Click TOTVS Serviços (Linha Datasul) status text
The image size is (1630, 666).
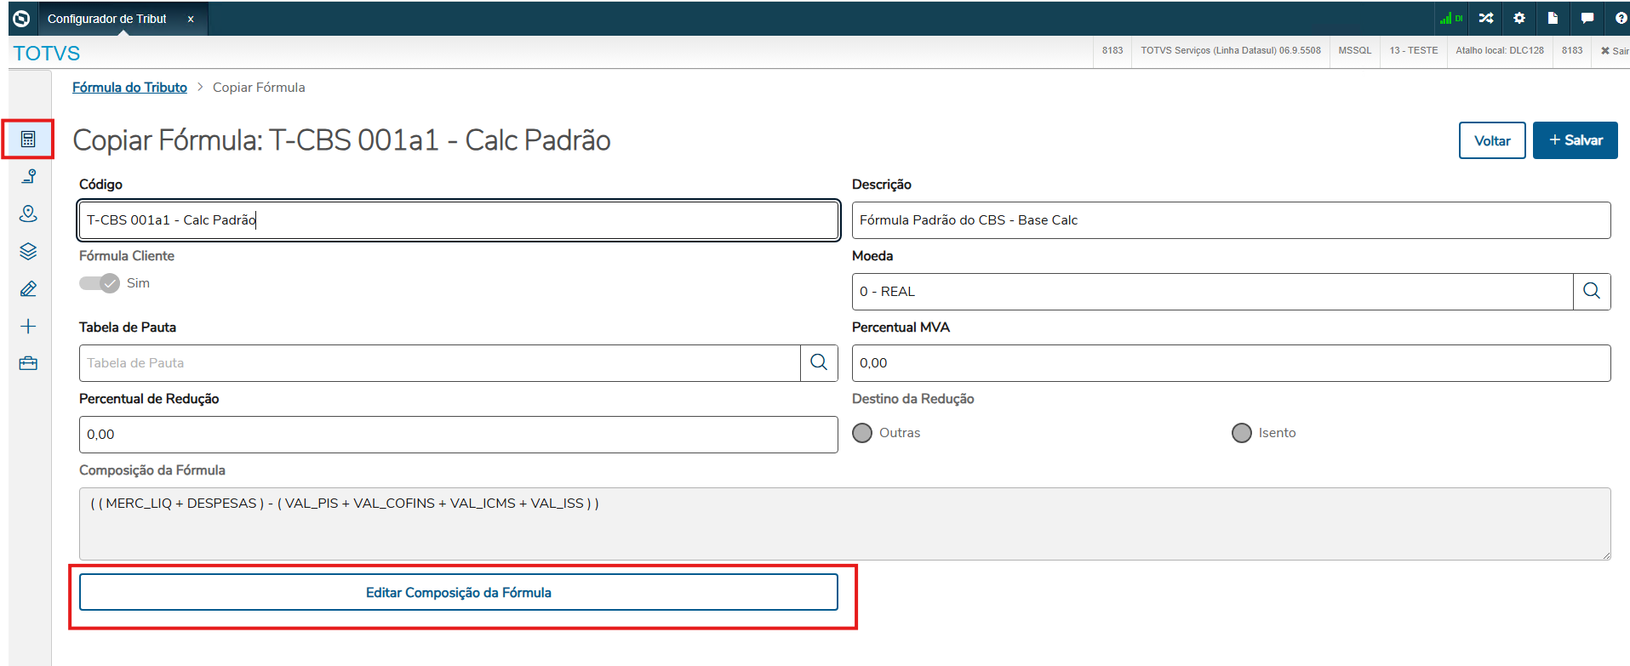click(1231, 51)
